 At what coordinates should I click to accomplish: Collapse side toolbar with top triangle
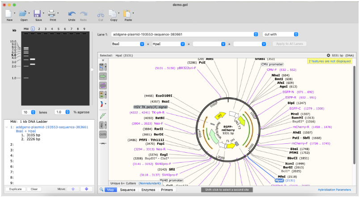(x=103, y=60)
